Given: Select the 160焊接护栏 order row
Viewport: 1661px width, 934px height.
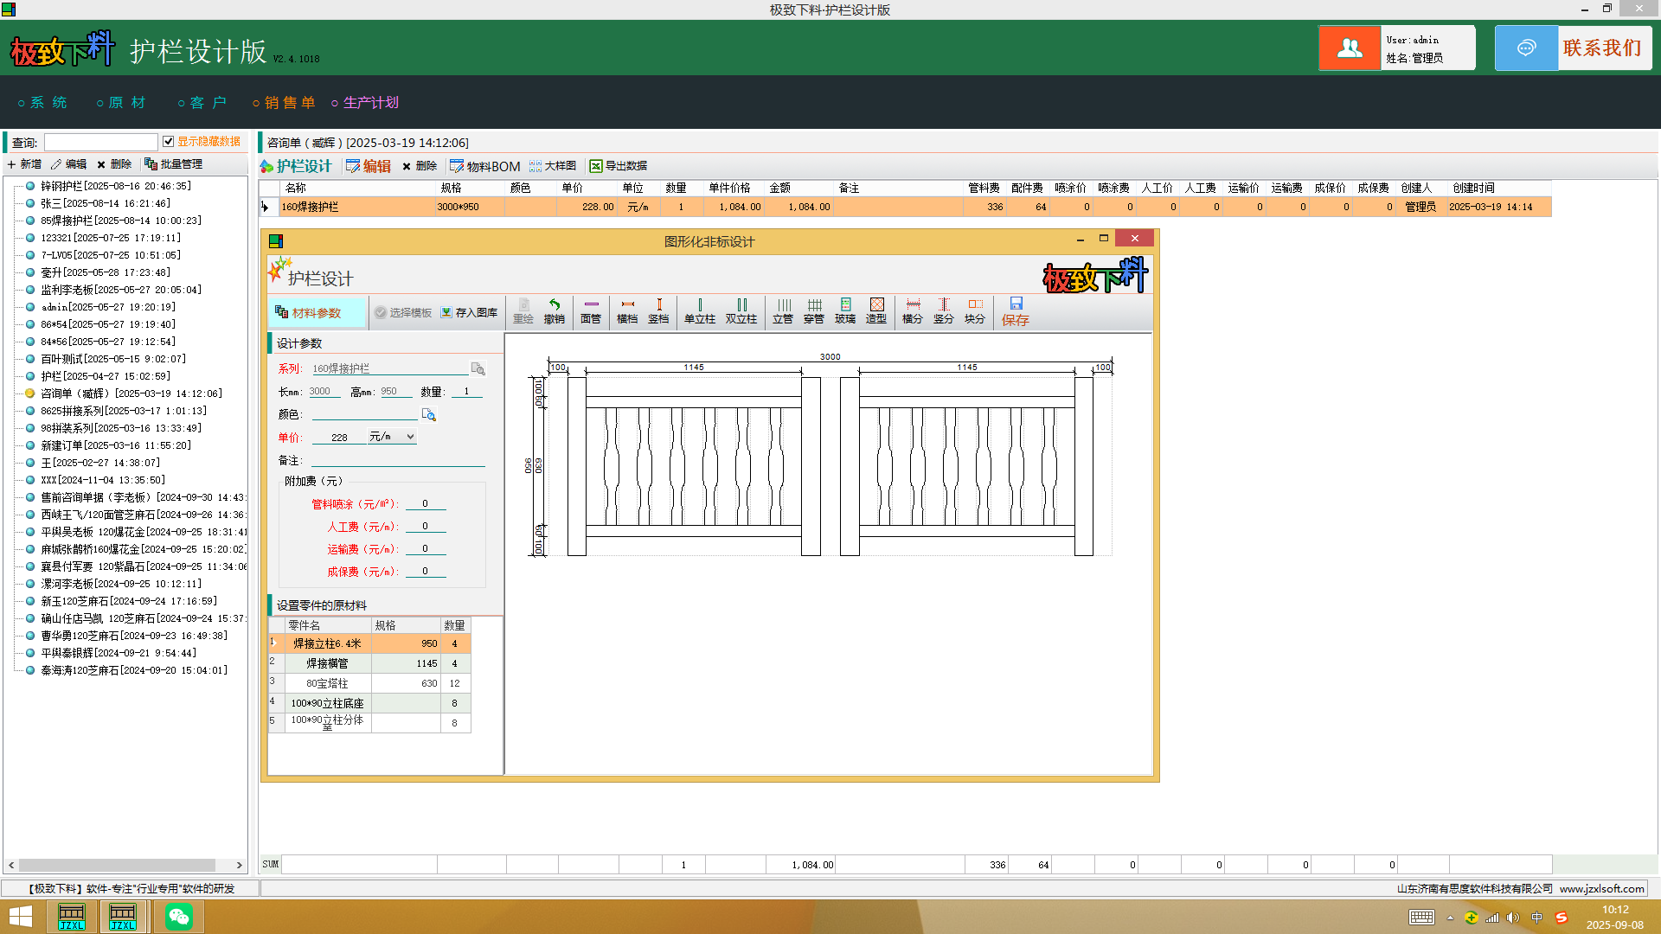Looking at the screenshot, I should (906, 207).
